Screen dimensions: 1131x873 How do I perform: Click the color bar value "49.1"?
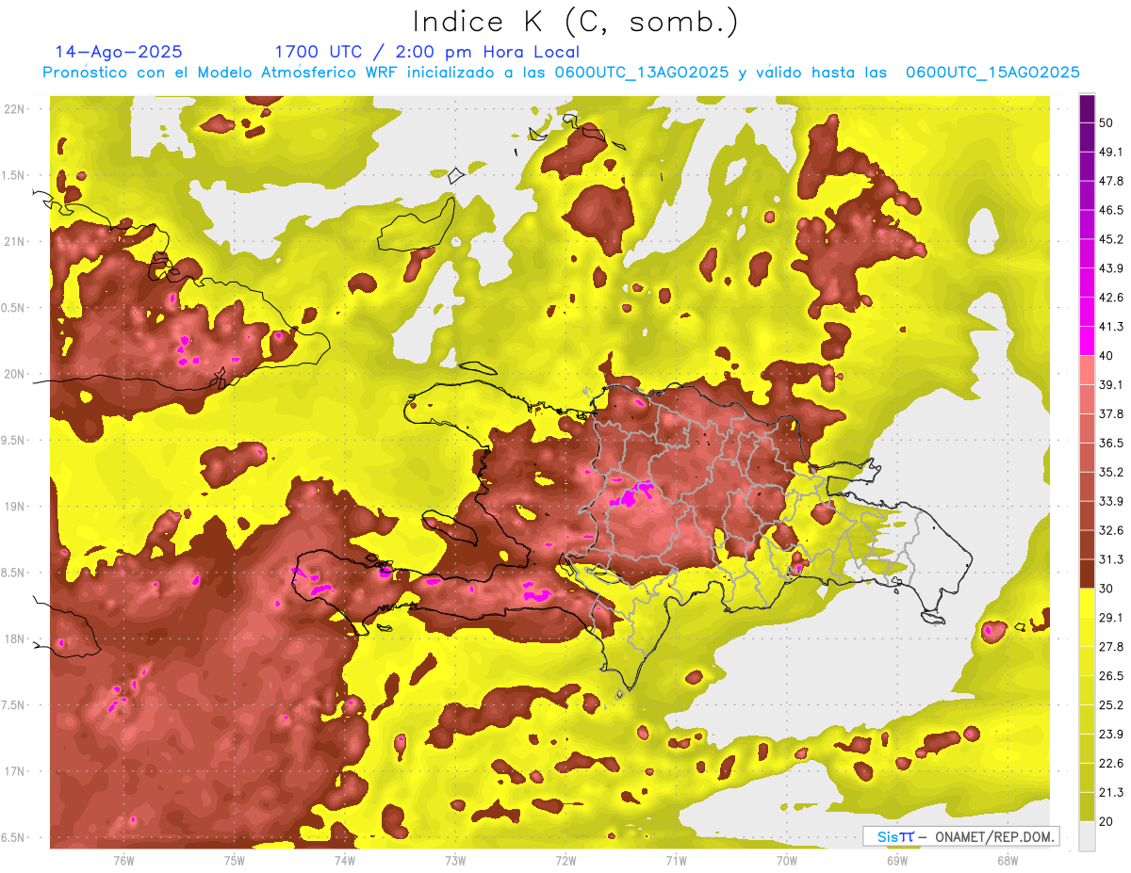1111,152
